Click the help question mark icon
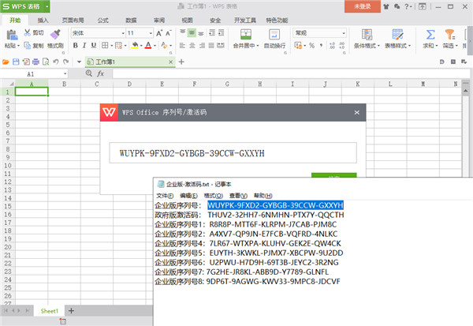473x326 pixels. click(407, 6)
